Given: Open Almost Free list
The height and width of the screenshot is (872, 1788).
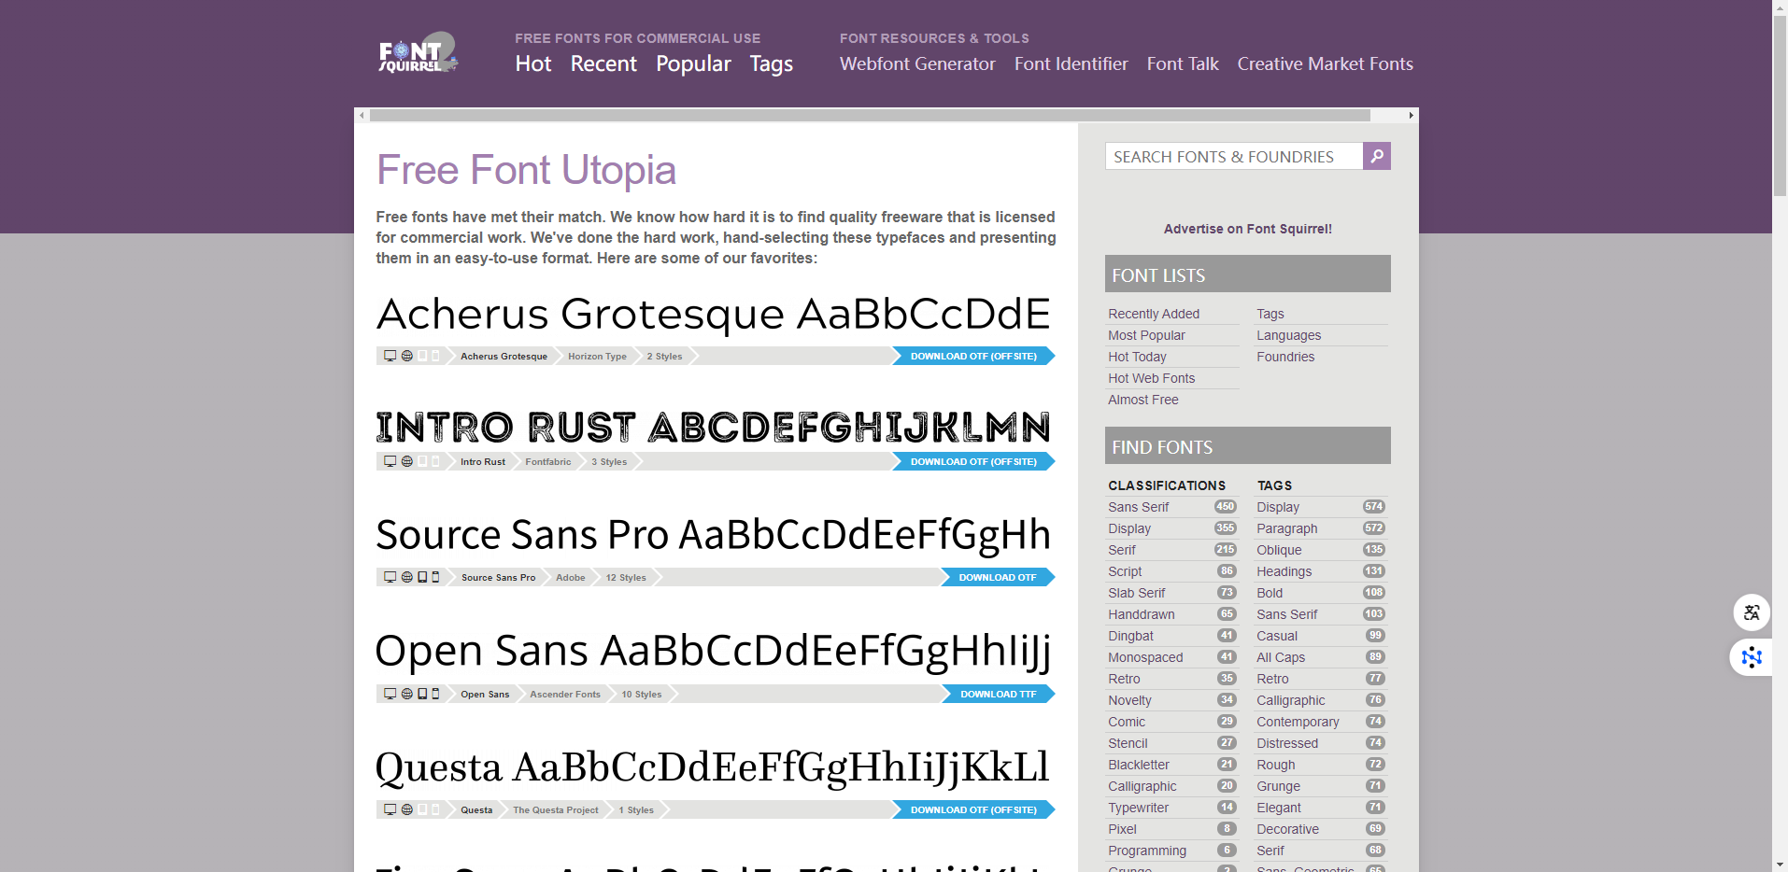Looking at the screenshot, I should [x=1142, y=400].
